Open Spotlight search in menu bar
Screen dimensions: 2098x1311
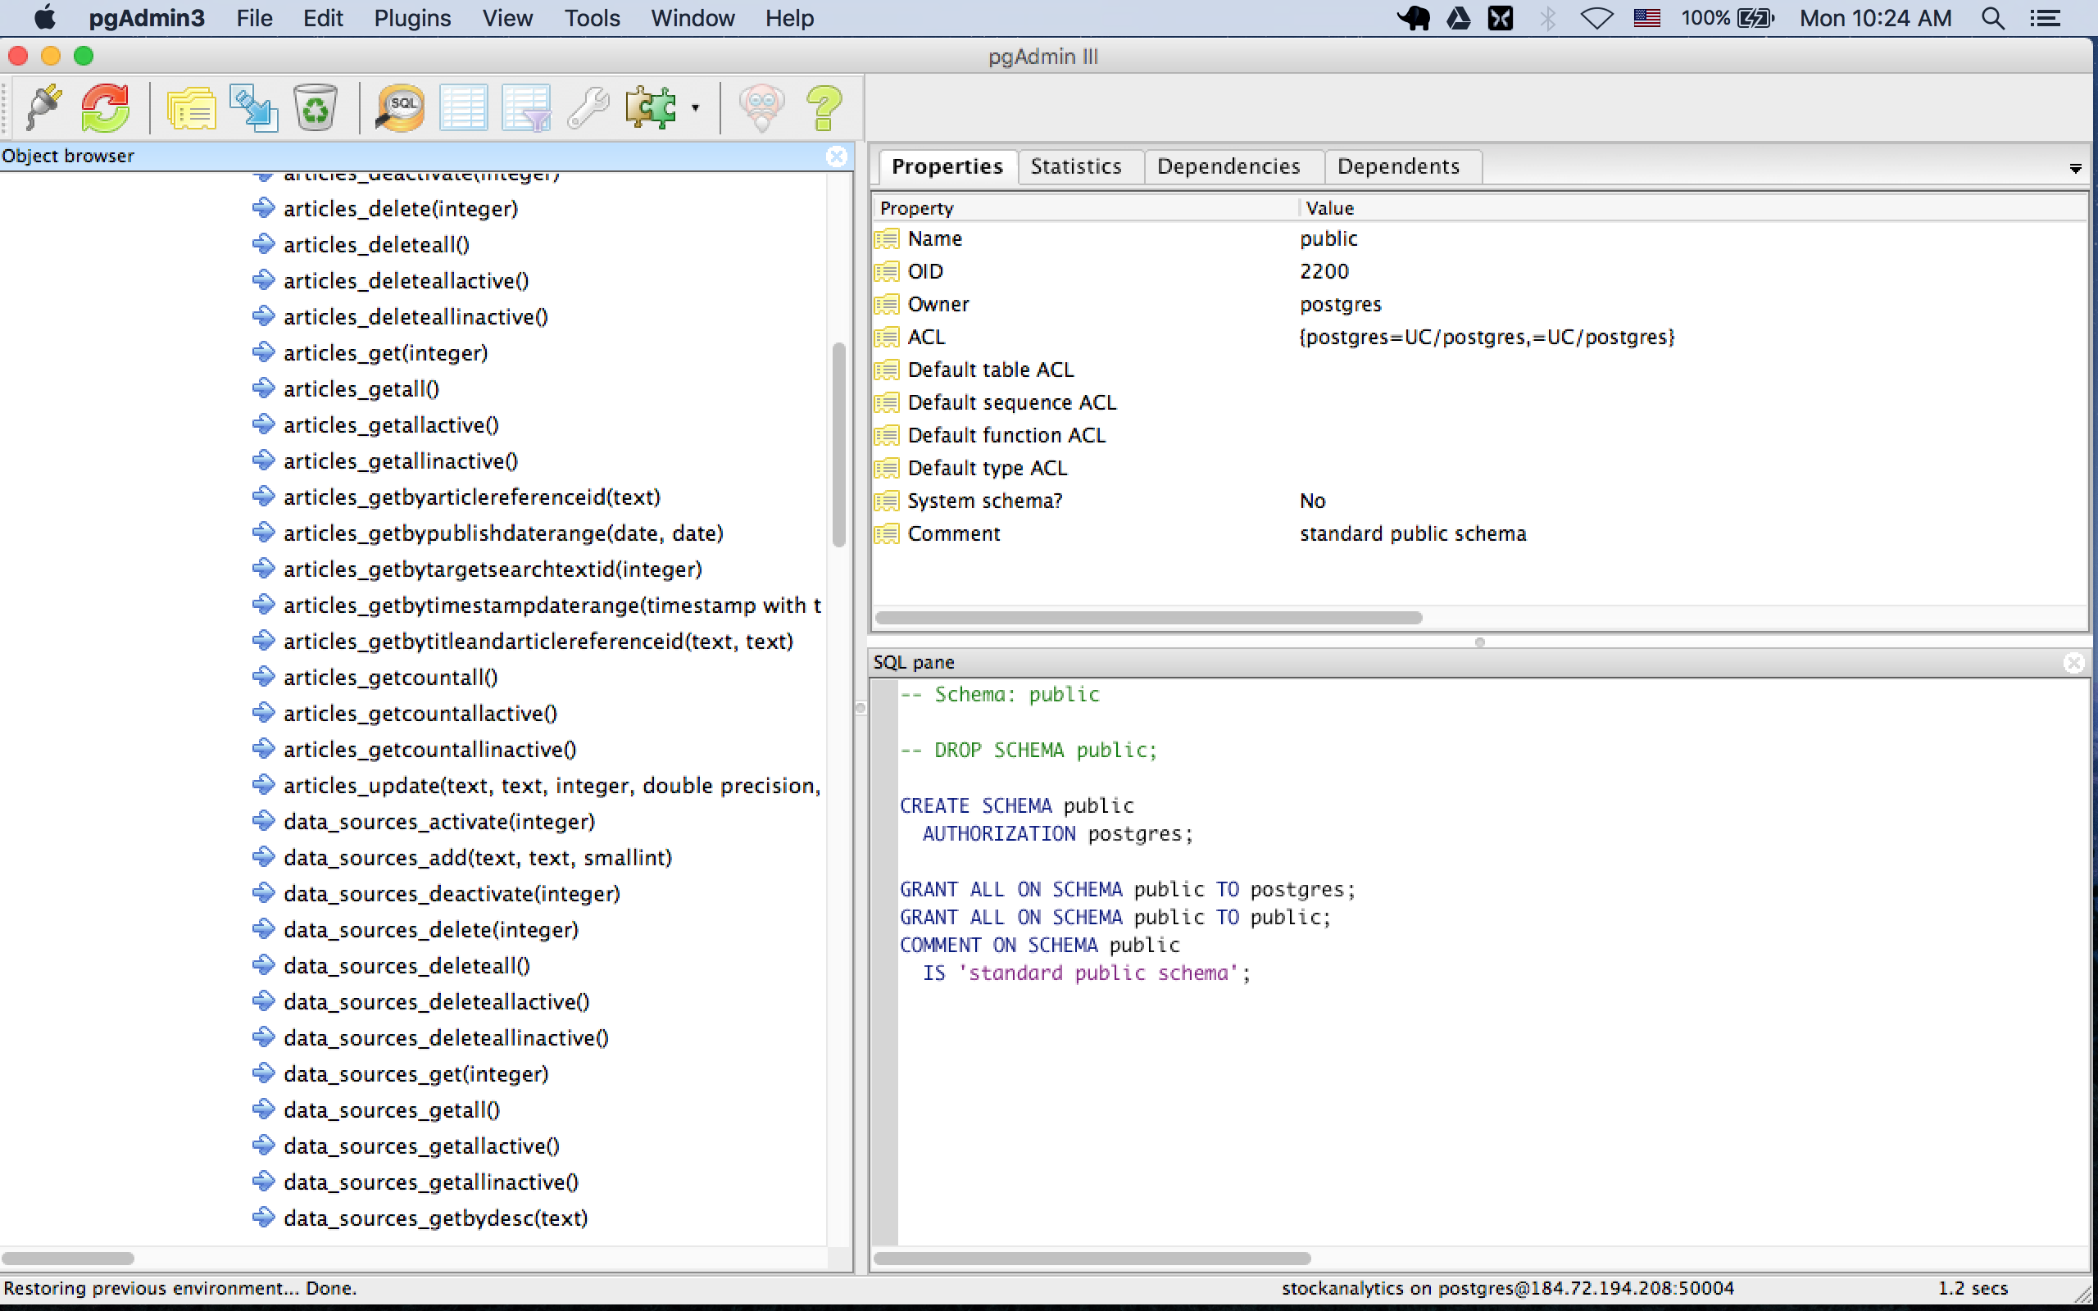click(x=1992, y=18)
